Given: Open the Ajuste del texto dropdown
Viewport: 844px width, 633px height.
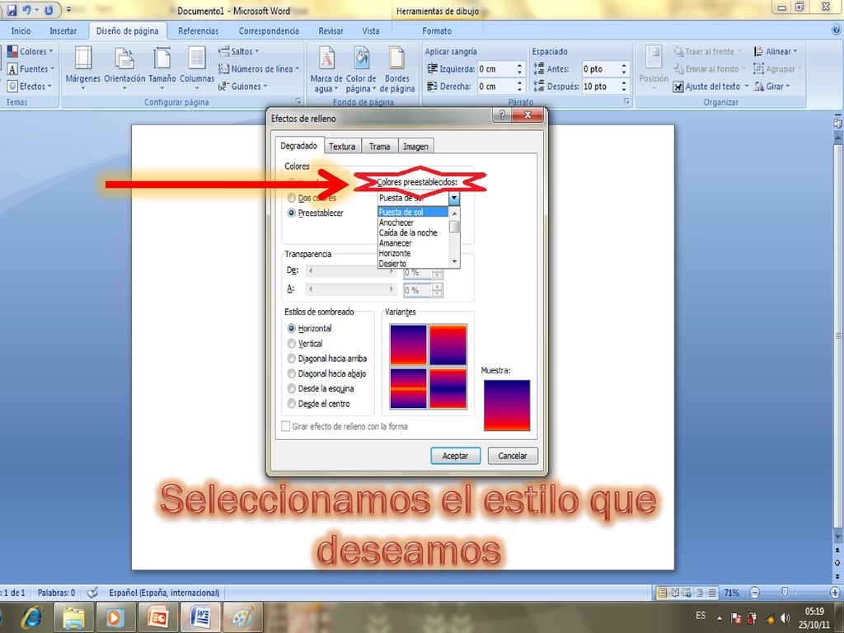Looking at the screenshot, I should click(710, 86).
